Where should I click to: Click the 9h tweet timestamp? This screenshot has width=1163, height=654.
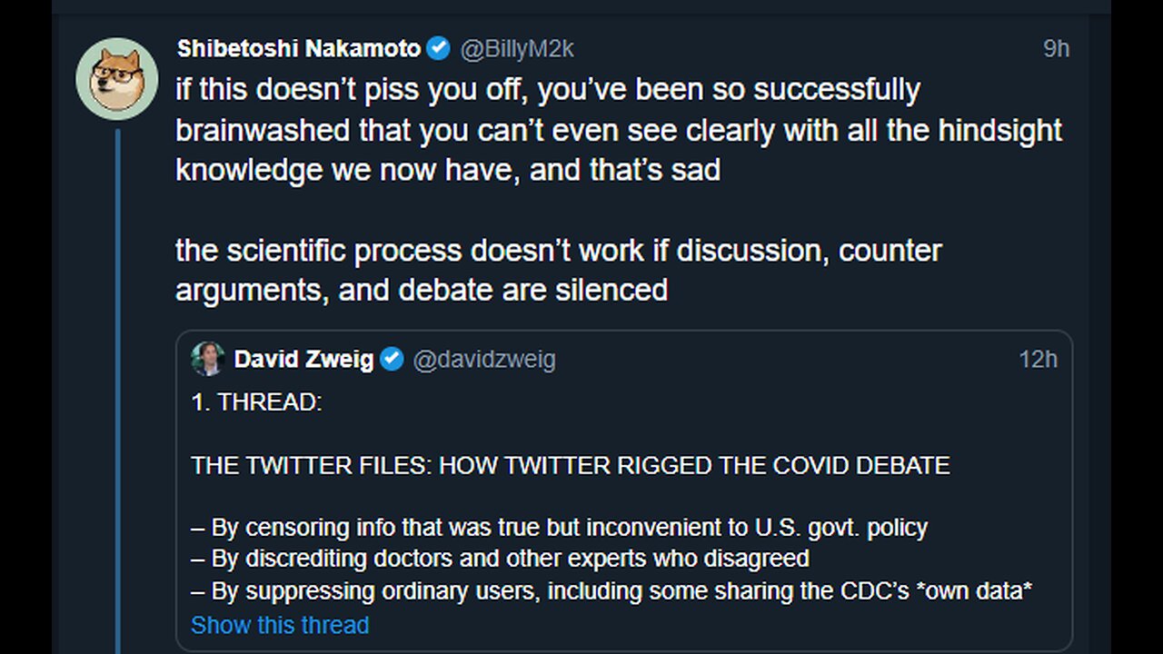click(x=1056, y=48)
